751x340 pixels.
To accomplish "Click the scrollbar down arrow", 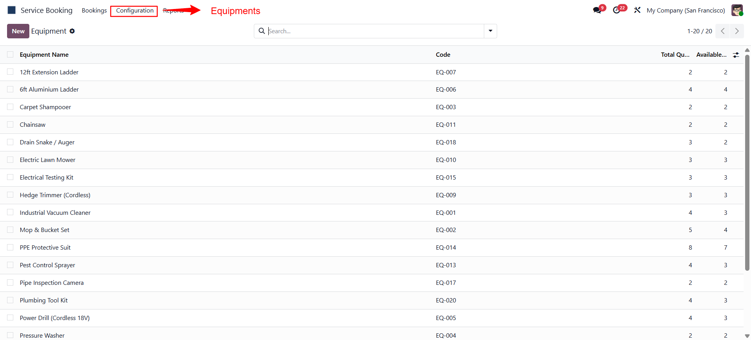I will 747,336.
